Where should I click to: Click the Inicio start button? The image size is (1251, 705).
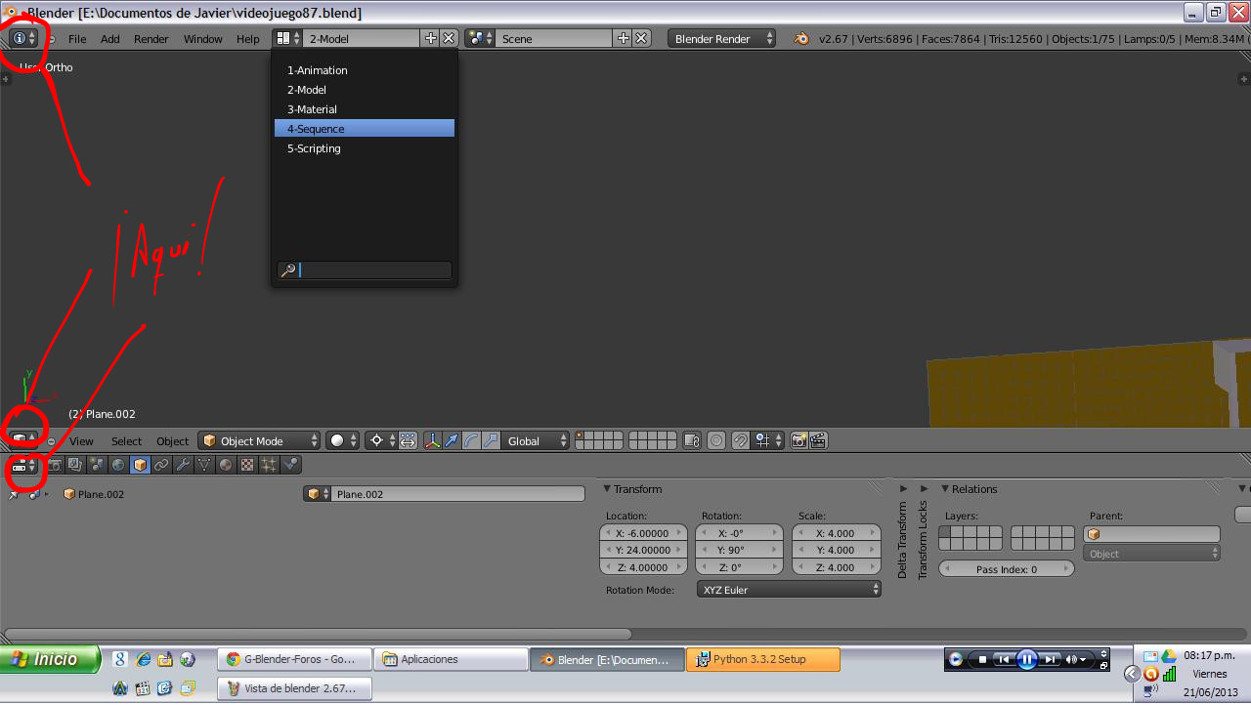(51, 659)
